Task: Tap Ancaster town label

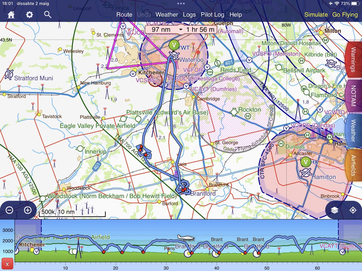Action: [303, 154]
